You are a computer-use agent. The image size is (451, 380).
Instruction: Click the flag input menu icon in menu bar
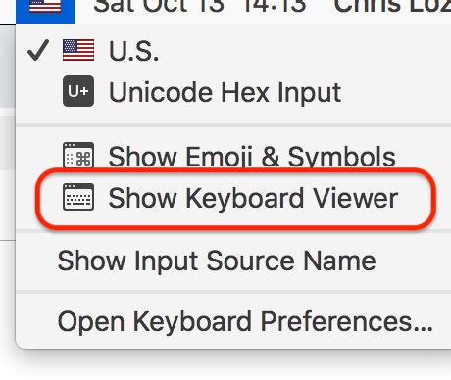(45, 11)
